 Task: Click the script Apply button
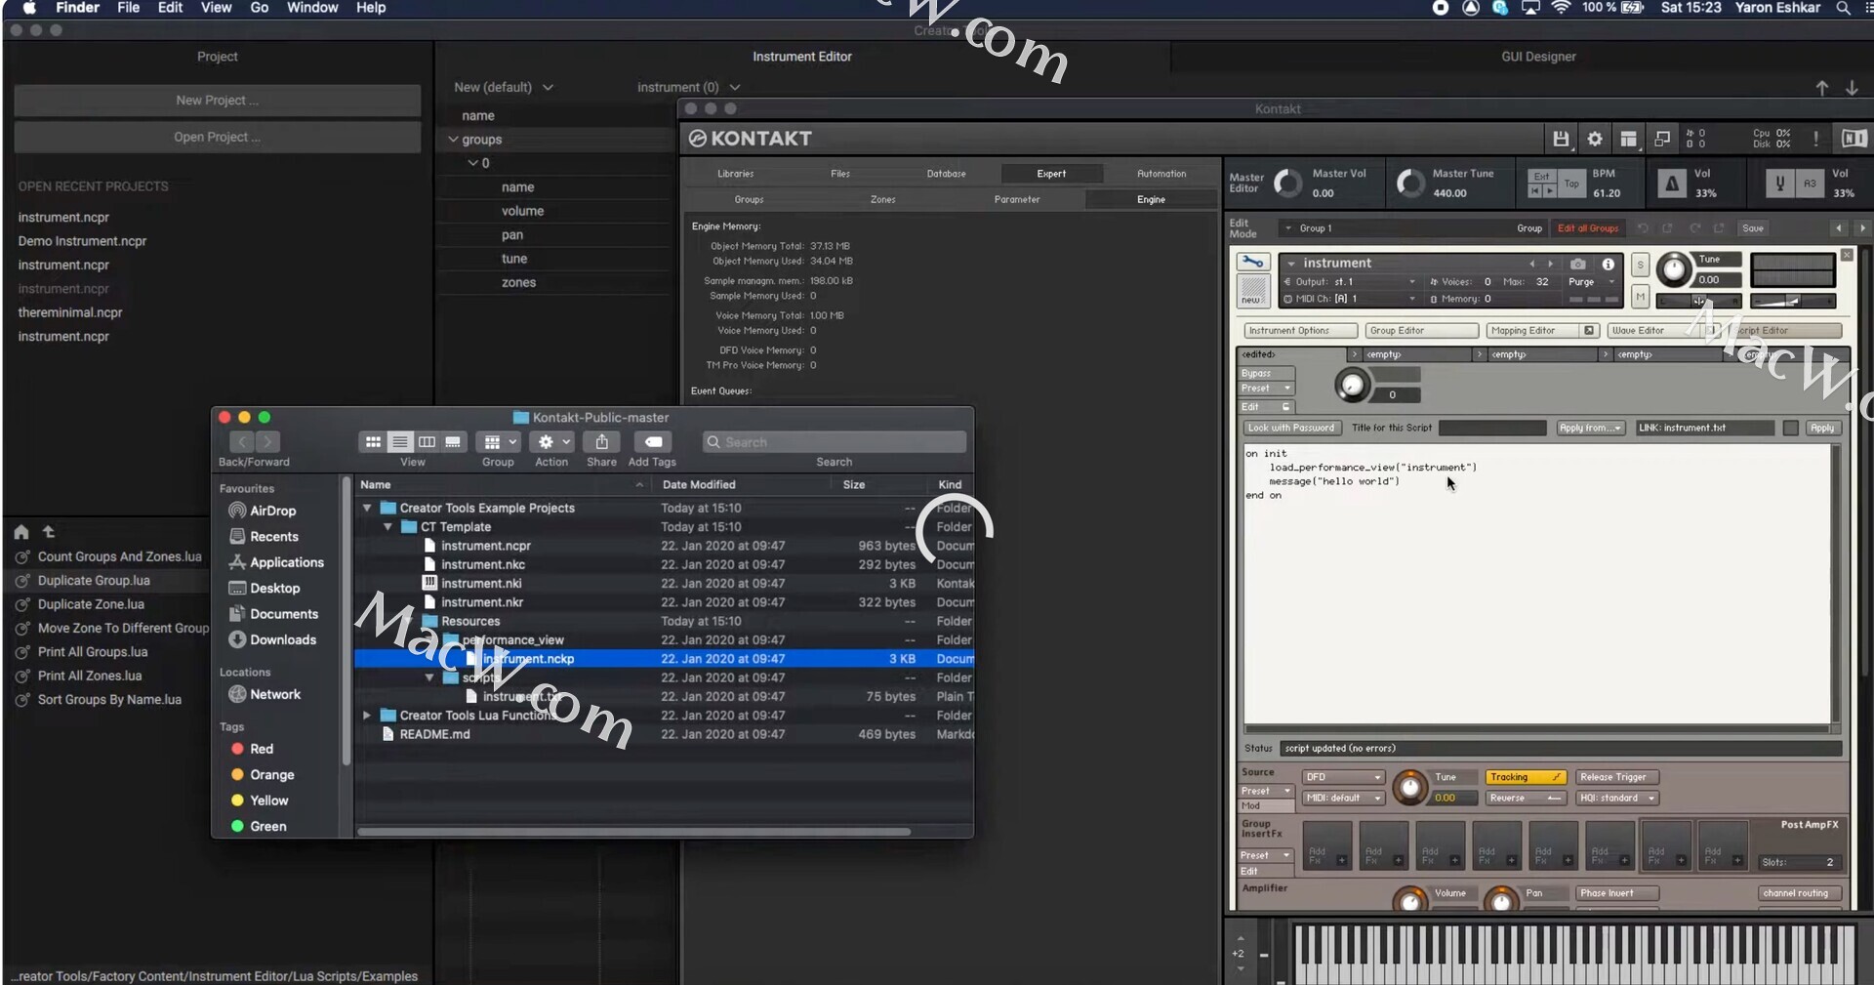[1821, 428]
